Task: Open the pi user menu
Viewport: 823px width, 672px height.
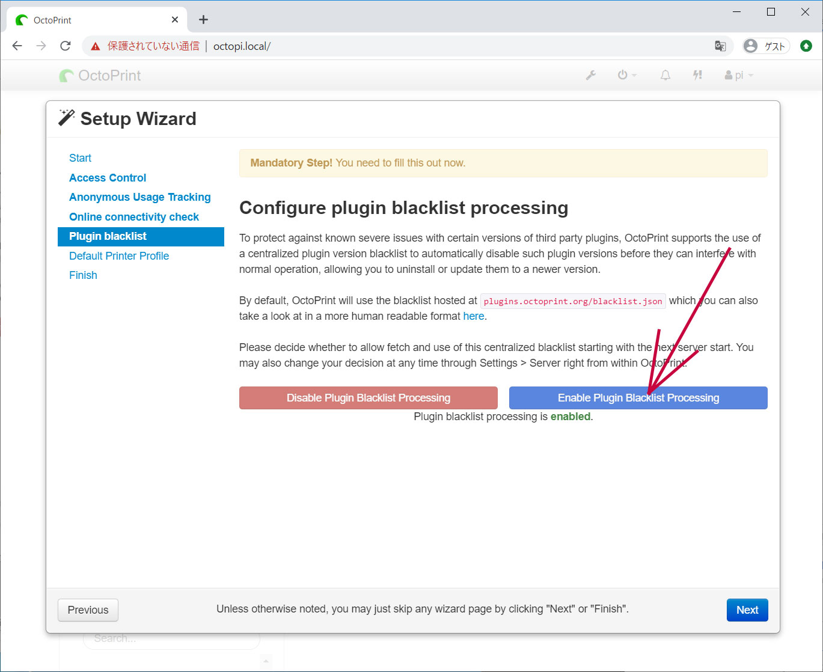Action: tap(739, 75)
